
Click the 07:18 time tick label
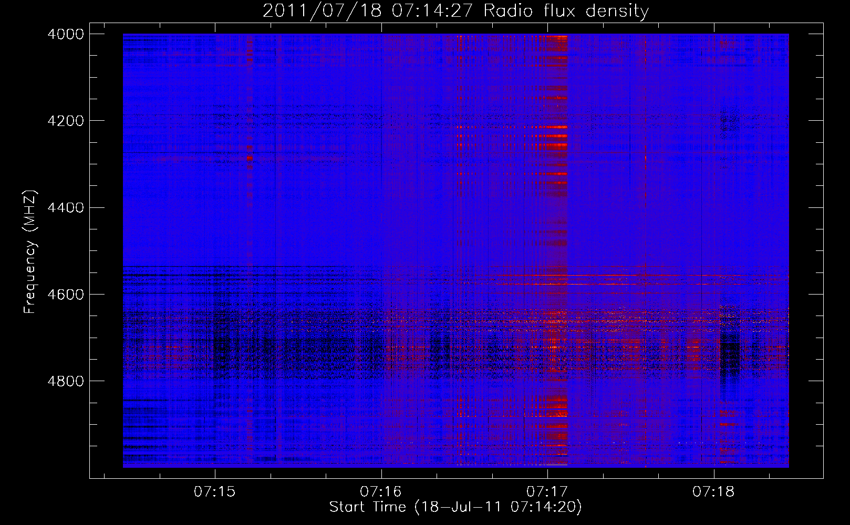[713, 492]
